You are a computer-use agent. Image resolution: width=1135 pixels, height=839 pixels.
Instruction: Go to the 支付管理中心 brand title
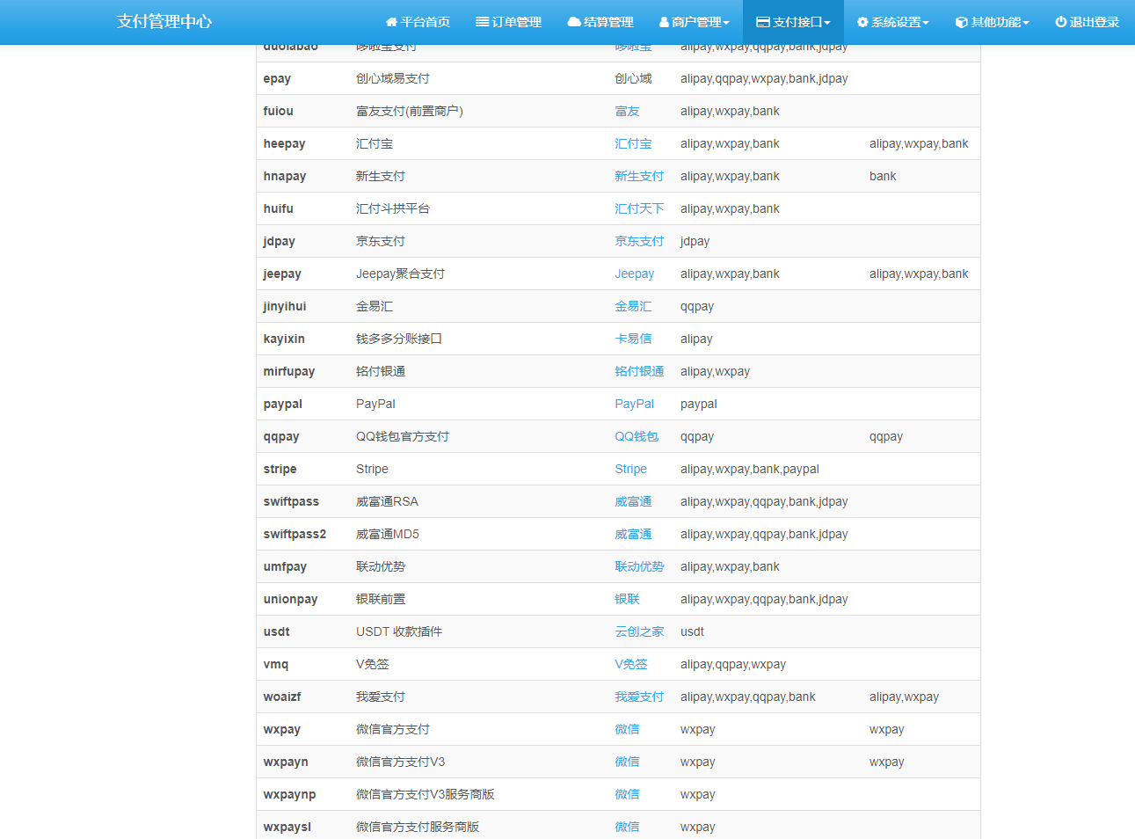(x=164, y=22)
